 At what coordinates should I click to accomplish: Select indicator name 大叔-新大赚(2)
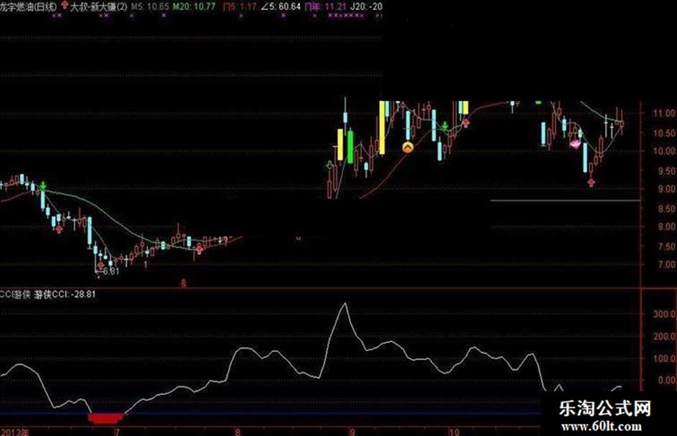click(98, 6)
